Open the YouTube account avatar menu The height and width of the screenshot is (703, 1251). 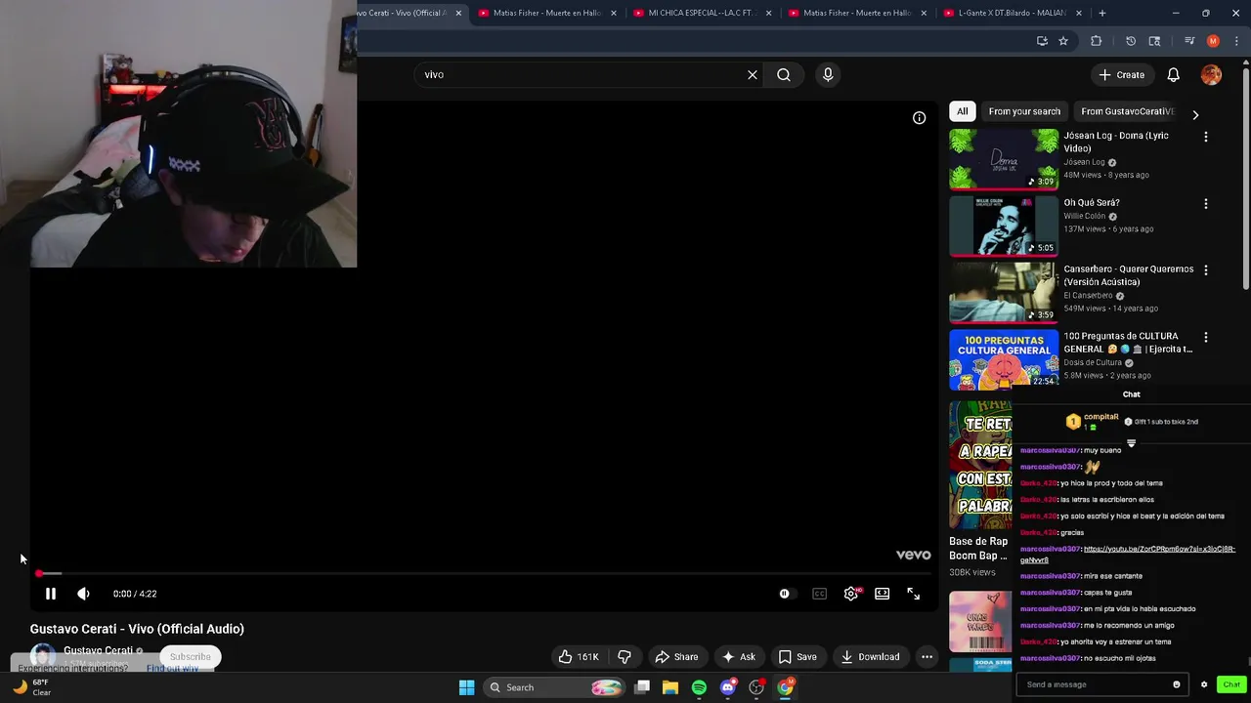pyautogui.click(x=1211, y=75)
